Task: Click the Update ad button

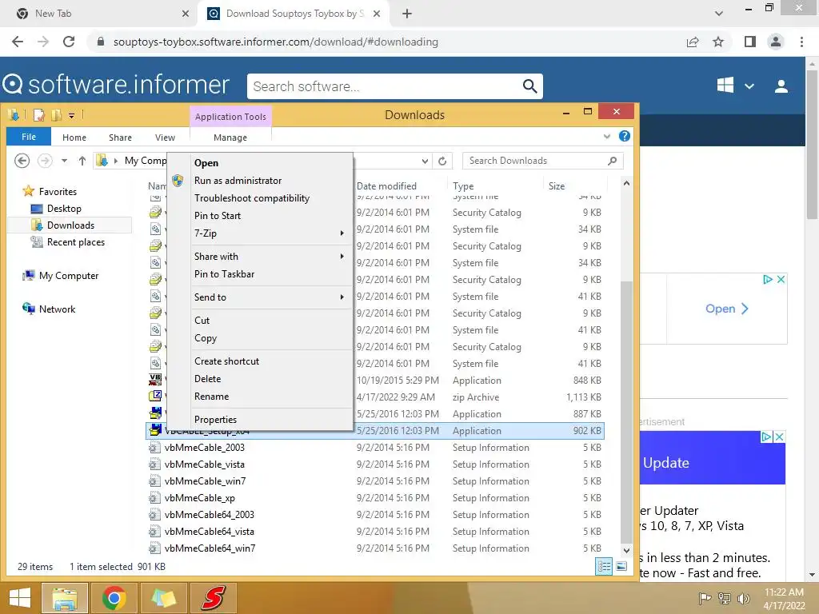Action: pos(666,463)
